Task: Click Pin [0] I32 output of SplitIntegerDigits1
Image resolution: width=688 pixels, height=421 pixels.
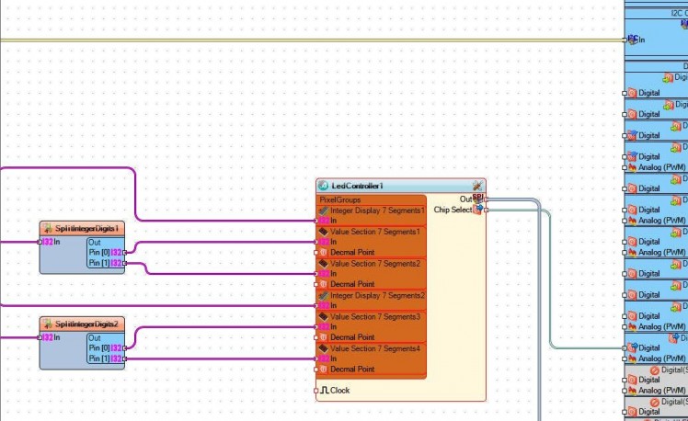Action: click(116, 253)
